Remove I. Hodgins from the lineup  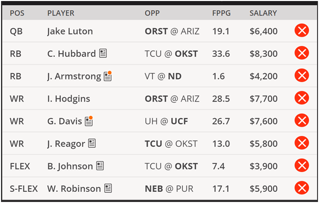pos(302,98)
